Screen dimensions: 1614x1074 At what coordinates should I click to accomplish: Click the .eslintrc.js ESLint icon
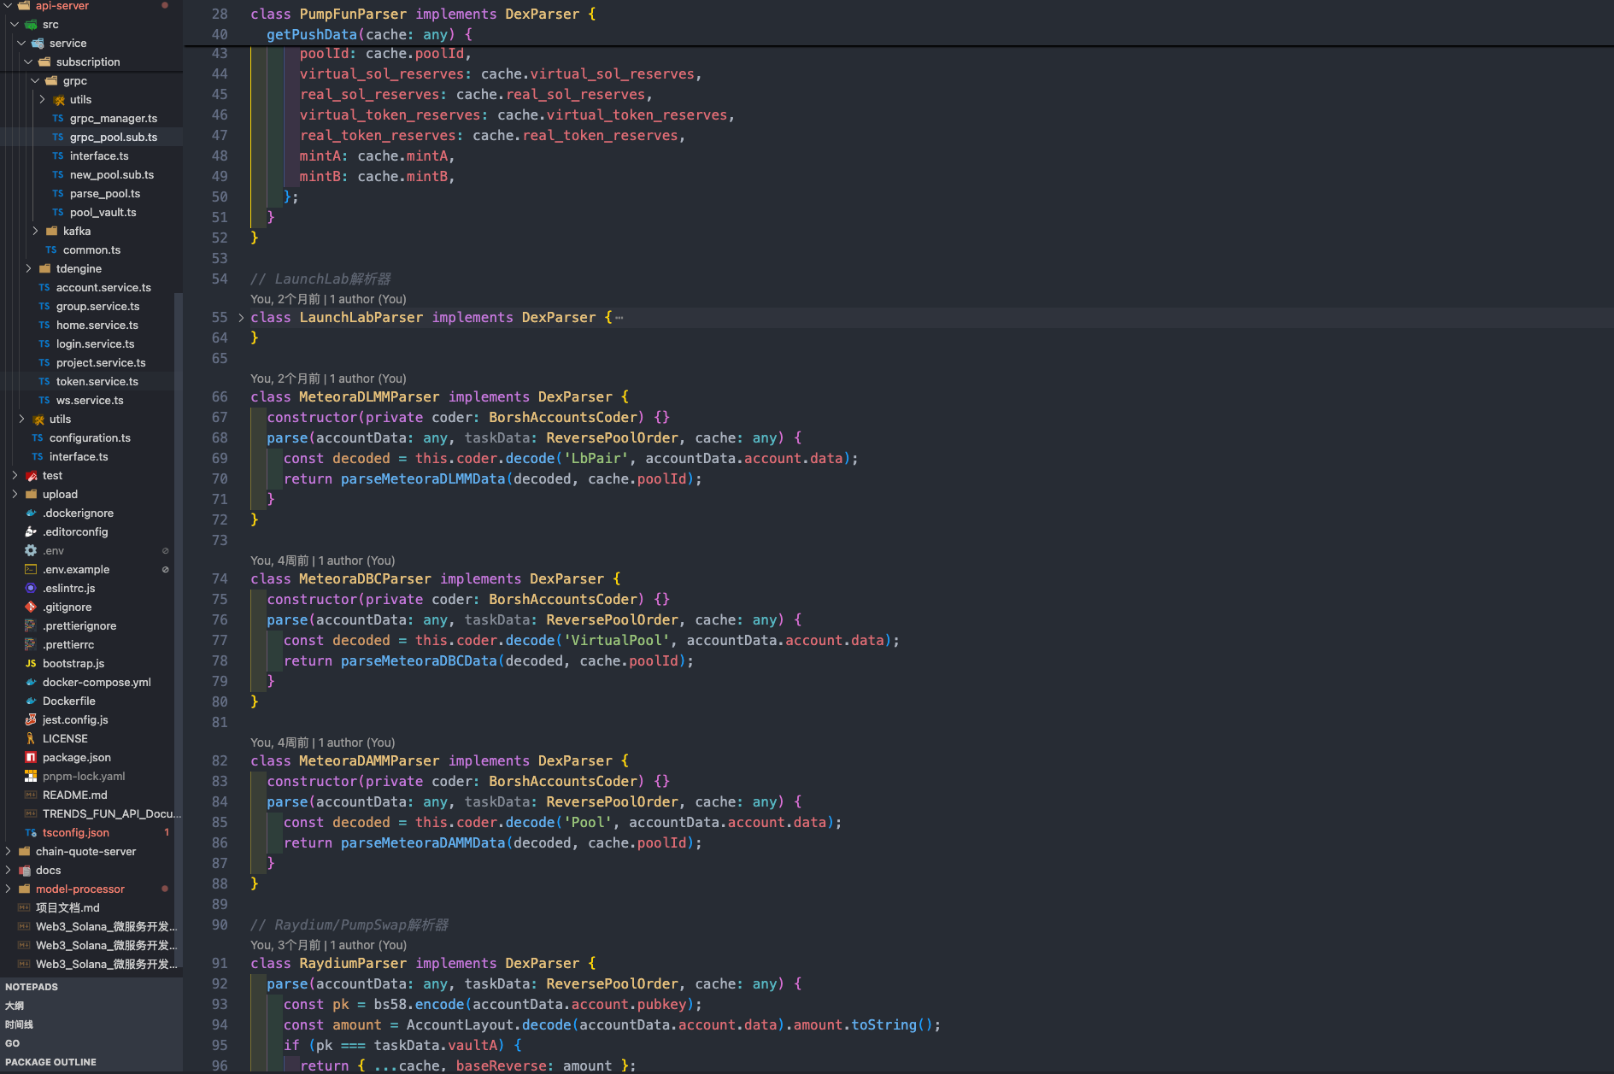31,588
